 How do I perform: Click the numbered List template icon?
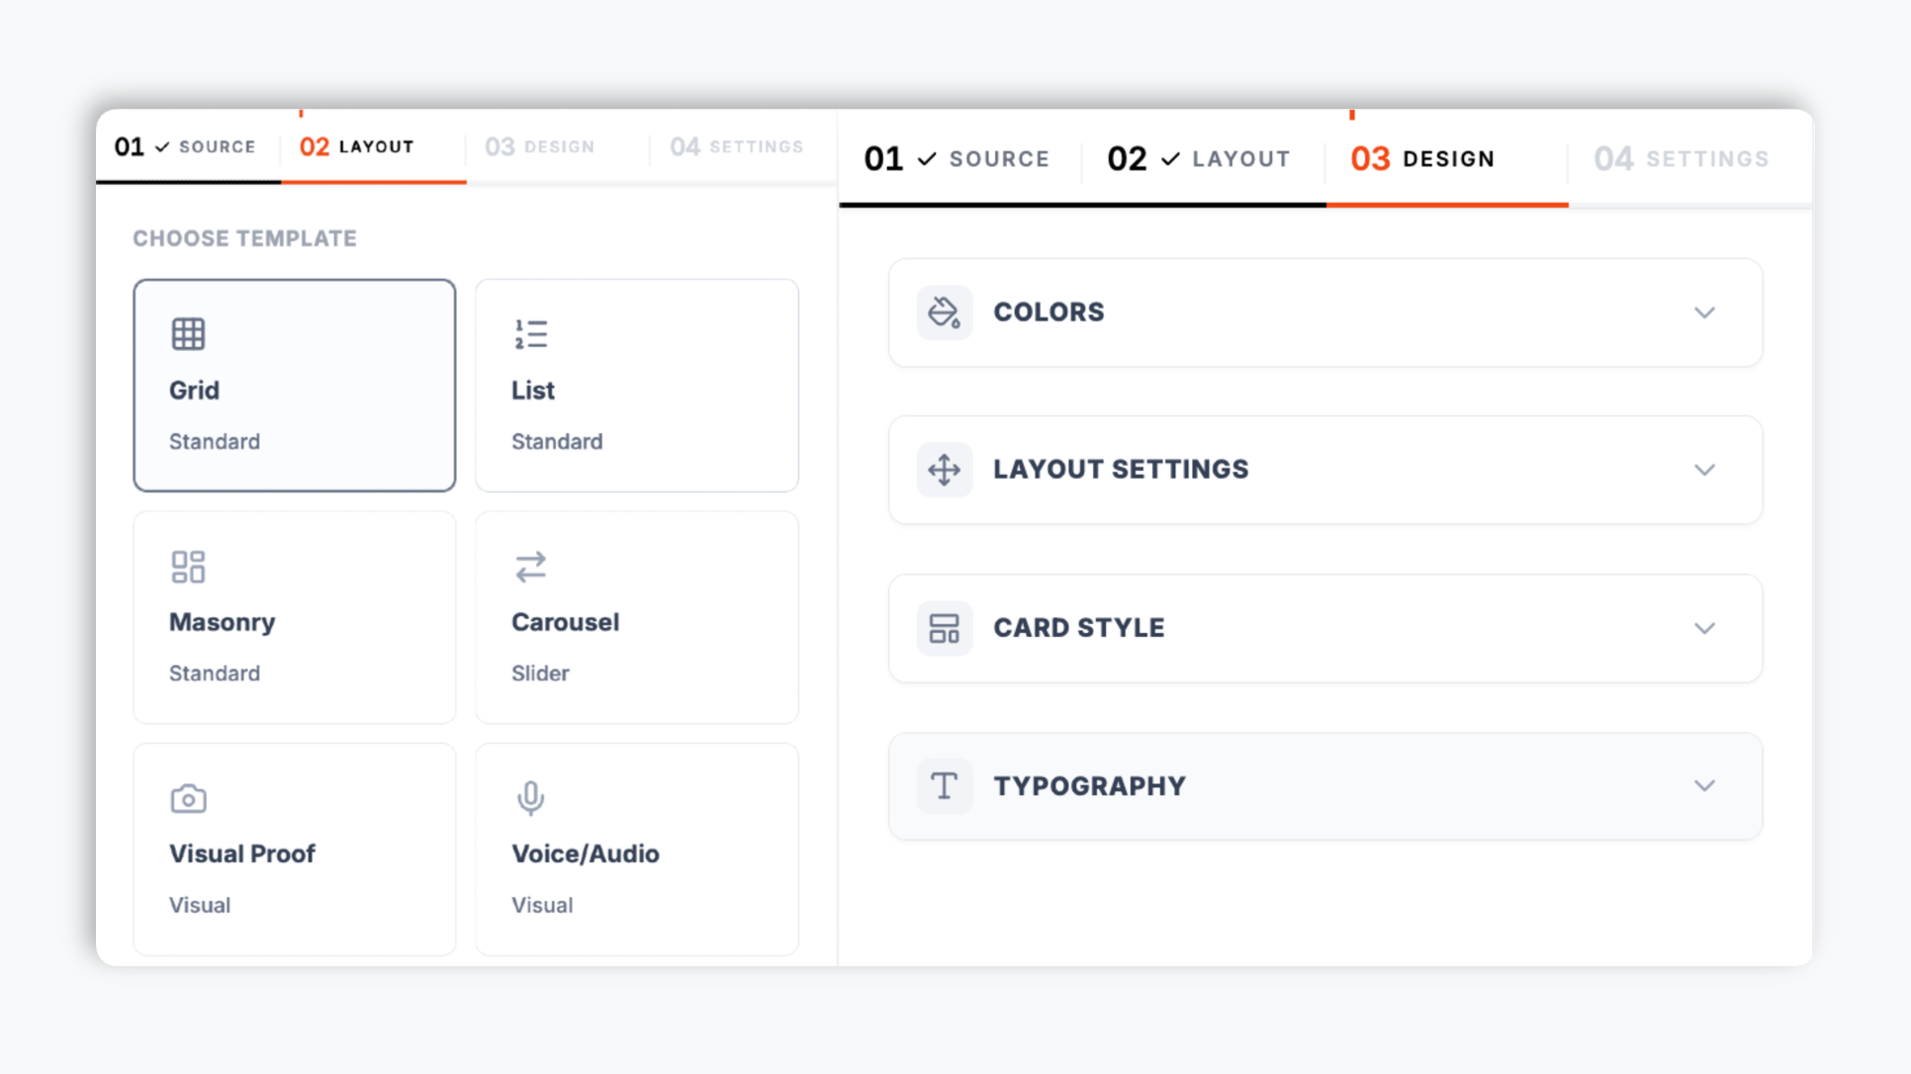click(530, 334)
